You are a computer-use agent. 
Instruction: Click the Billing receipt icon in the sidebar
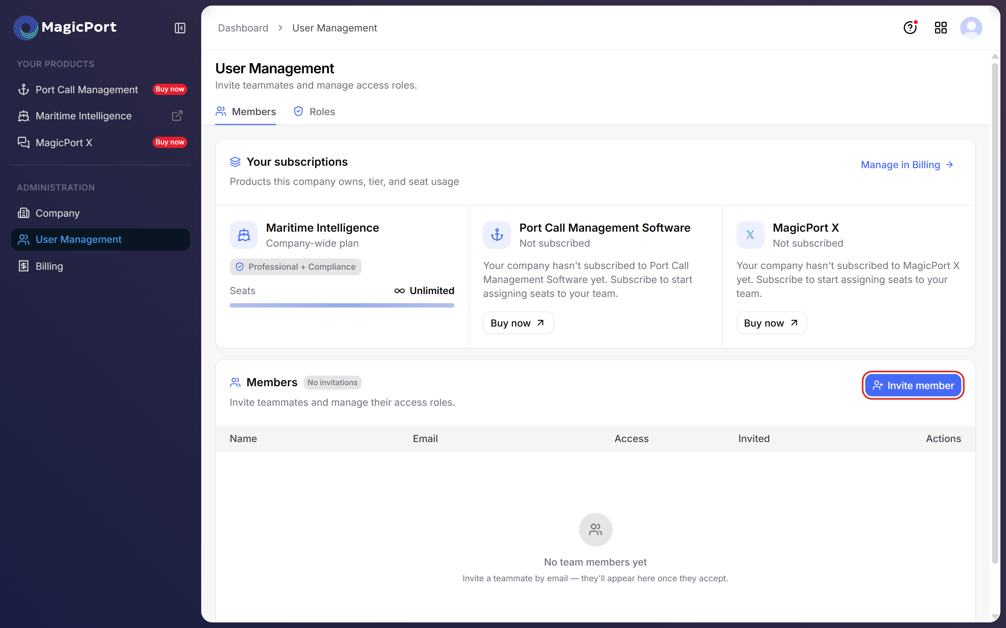tap(24, 266)
